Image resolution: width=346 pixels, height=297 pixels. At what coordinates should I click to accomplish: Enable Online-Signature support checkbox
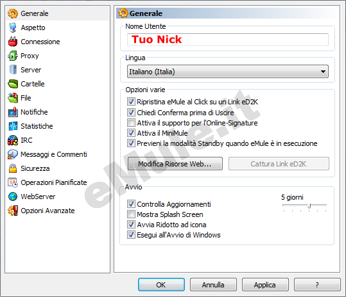click(131, 122)
